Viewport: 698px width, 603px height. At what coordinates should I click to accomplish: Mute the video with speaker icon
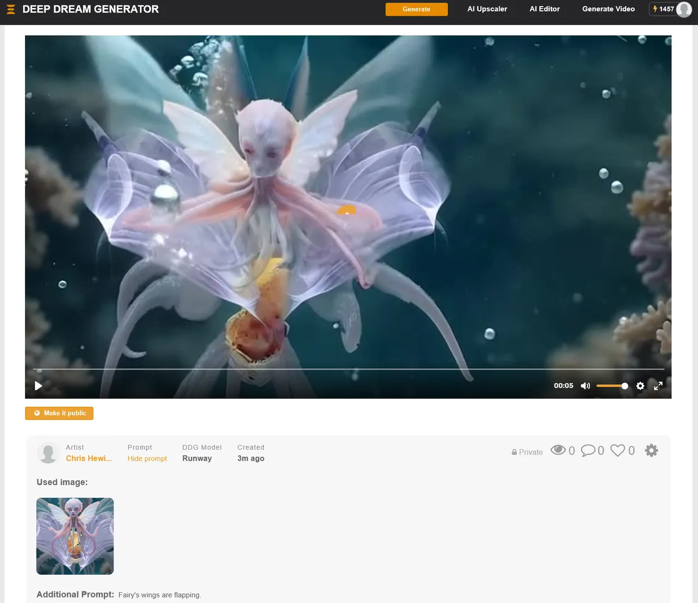pyautogui.click(x=585, y=386)
